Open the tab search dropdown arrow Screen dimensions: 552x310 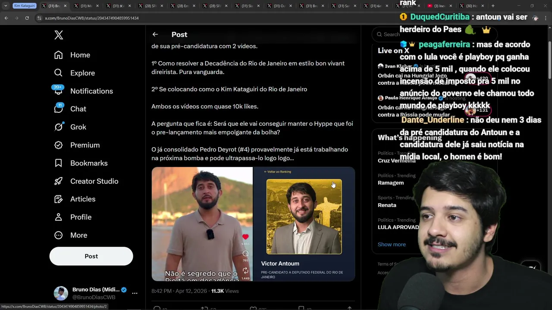click(x=6, y=6)
